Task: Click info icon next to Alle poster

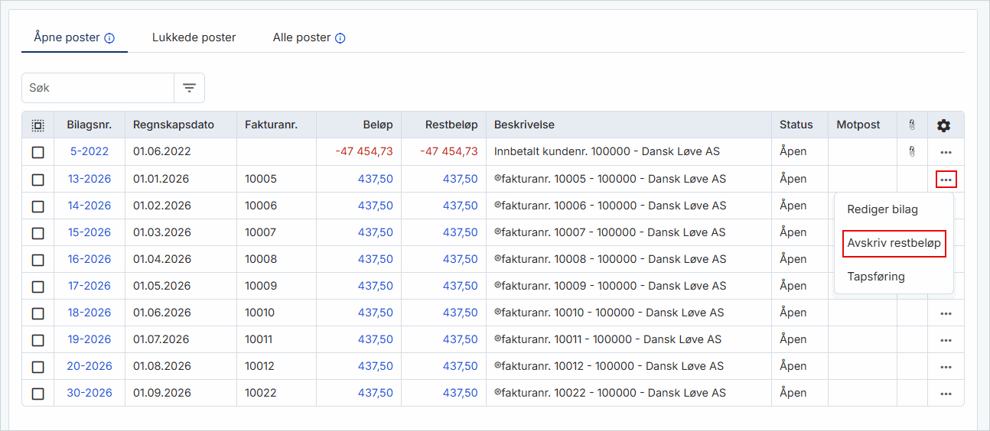Action: tap(340, 38)
